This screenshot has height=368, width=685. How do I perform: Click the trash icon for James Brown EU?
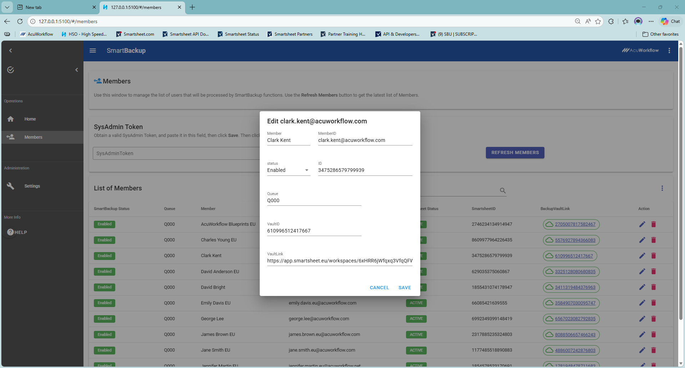654,334
